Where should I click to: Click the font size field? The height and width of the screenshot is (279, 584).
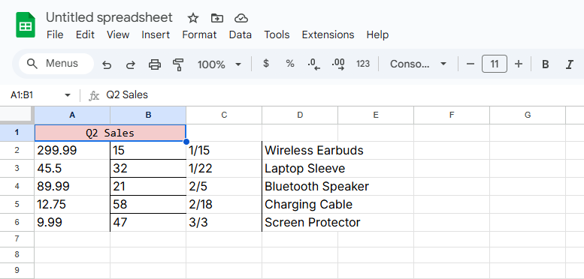coord(495,64)
